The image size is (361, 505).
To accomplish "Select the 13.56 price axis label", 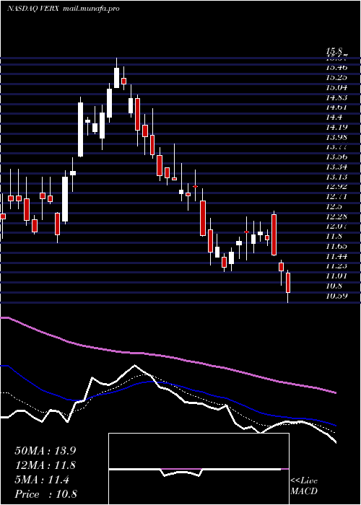I will point(336,157).
